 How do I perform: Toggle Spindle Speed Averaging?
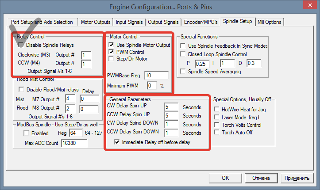[183, 71]
